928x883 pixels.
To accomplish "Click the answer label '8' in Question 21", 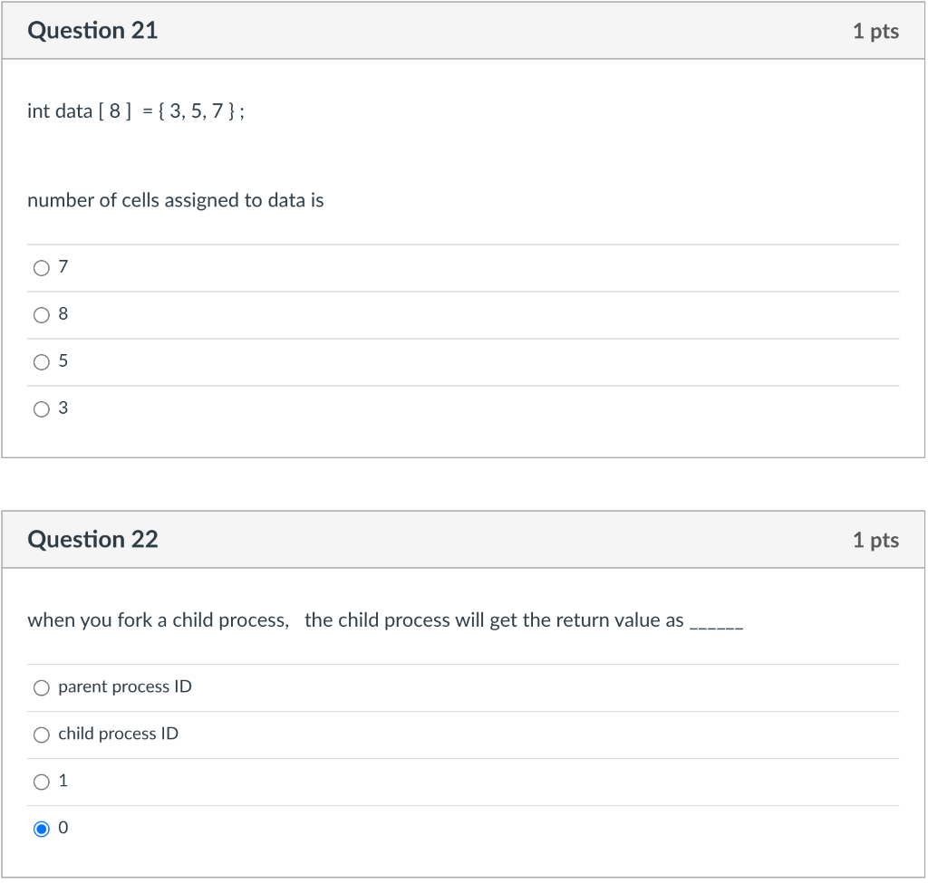I will click(63, 314).
